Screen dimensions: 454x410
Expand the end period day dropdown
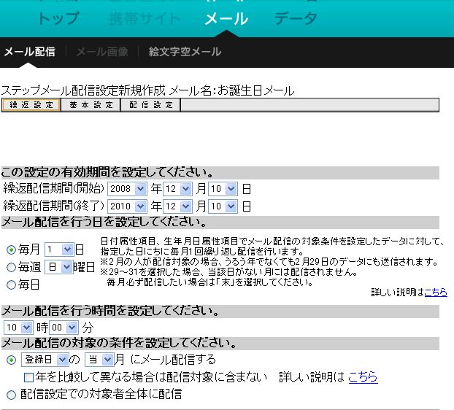[x=223, y=206]
